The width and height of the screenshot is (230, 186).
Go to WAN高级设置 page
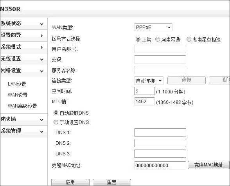pos(22,106)
